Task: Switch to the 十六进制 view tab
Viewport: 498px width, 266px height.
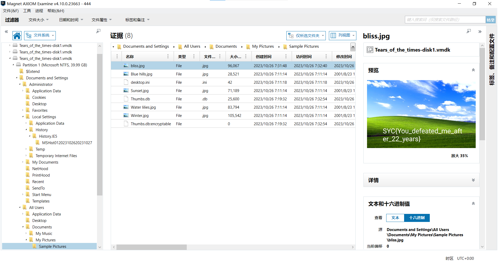Action: click(x=417, y=218)
